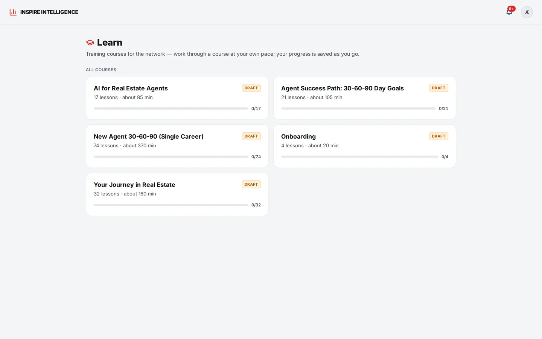The height and width of the screenshot is (339, 542).
Task: Click the DRAFT badge on Onboarding
Action: click(439, 136)
